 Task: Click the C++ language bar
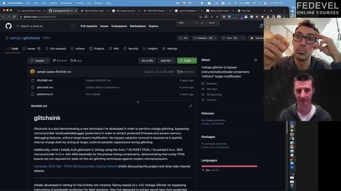tap(229, 166)
